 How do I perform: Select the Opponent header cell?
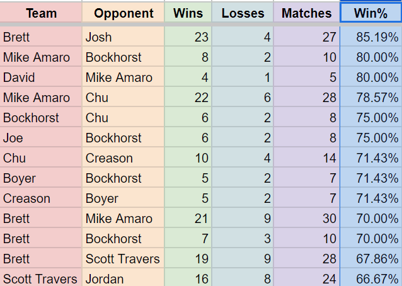pyautogui.click(x=123, y=13)
